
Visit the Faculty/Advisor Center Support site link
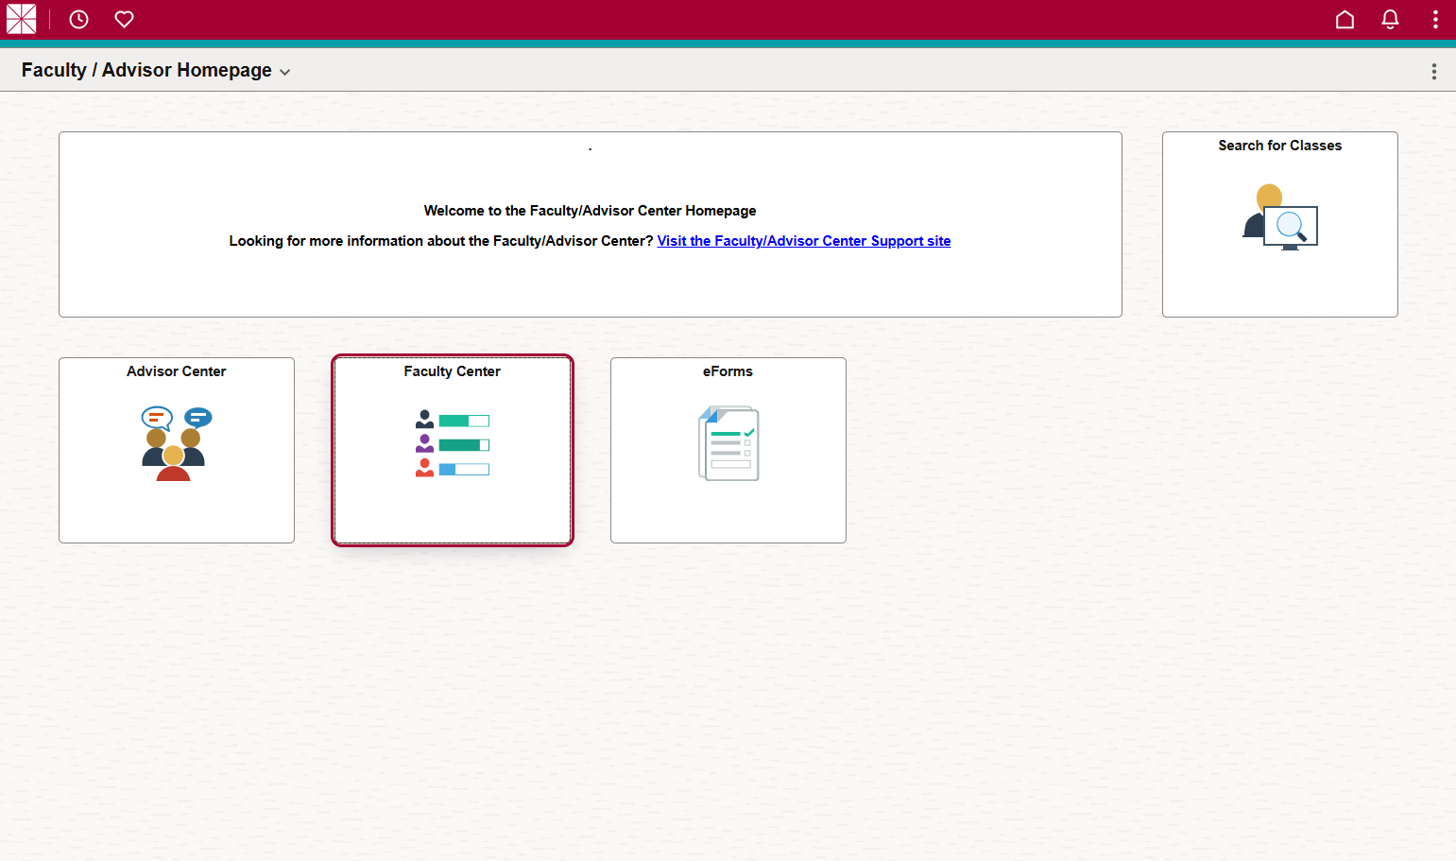tap(803, 240)
